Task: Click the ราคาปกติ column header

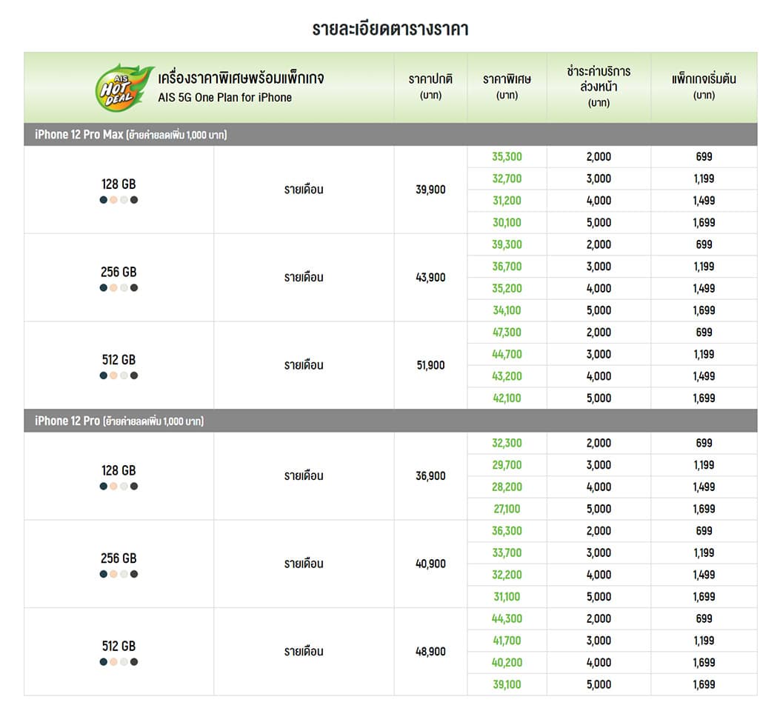Action: click(431, 87)
